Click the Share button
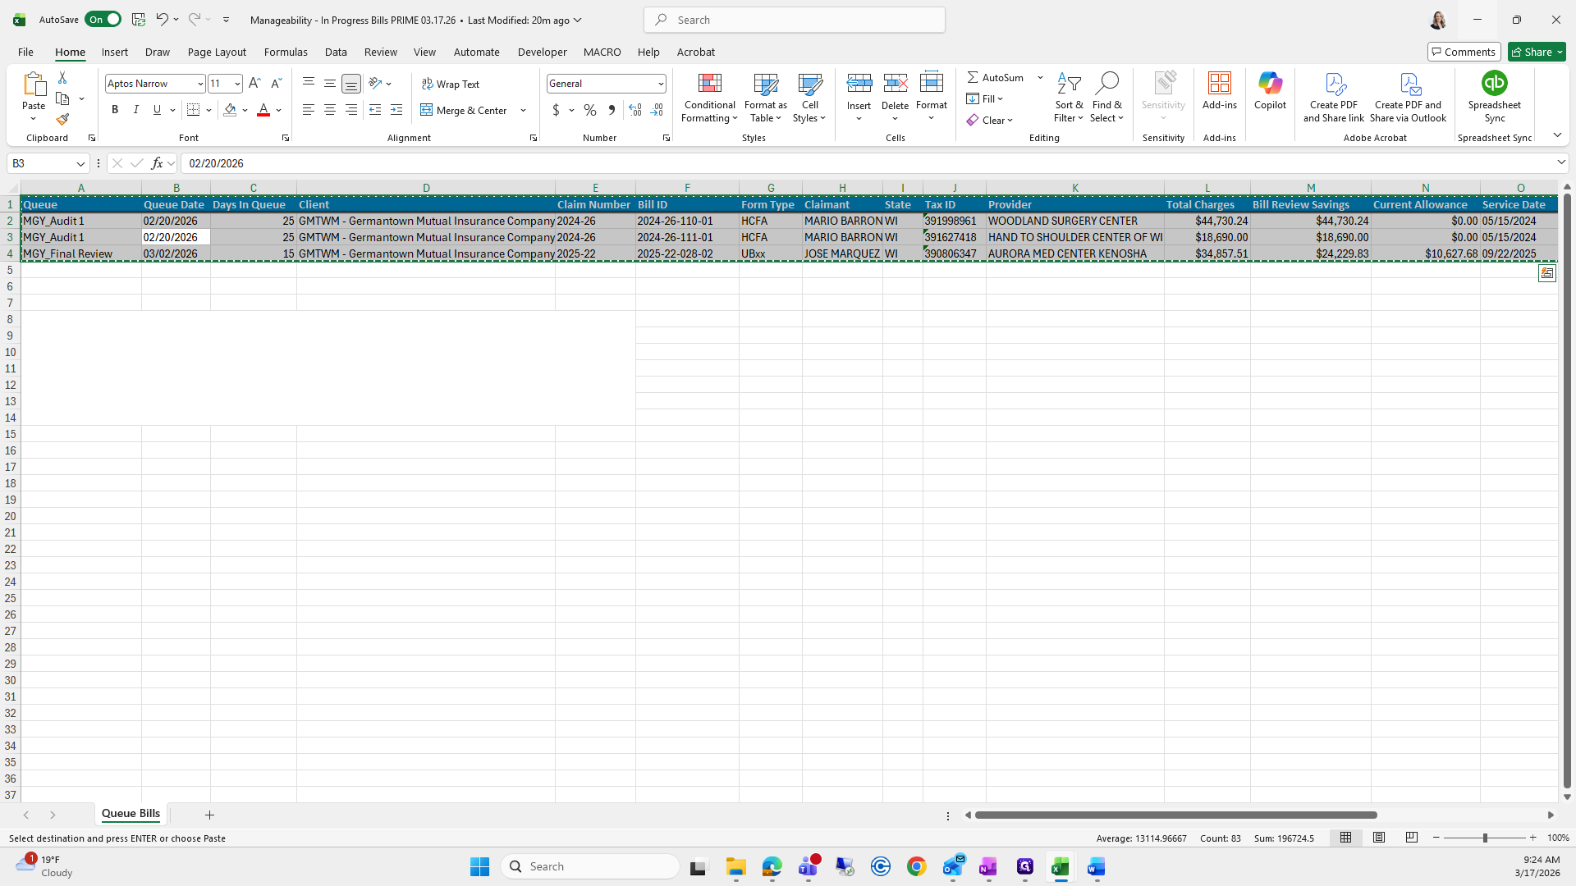This screenshot has height=886, width=1576. tap(1537, 52)
